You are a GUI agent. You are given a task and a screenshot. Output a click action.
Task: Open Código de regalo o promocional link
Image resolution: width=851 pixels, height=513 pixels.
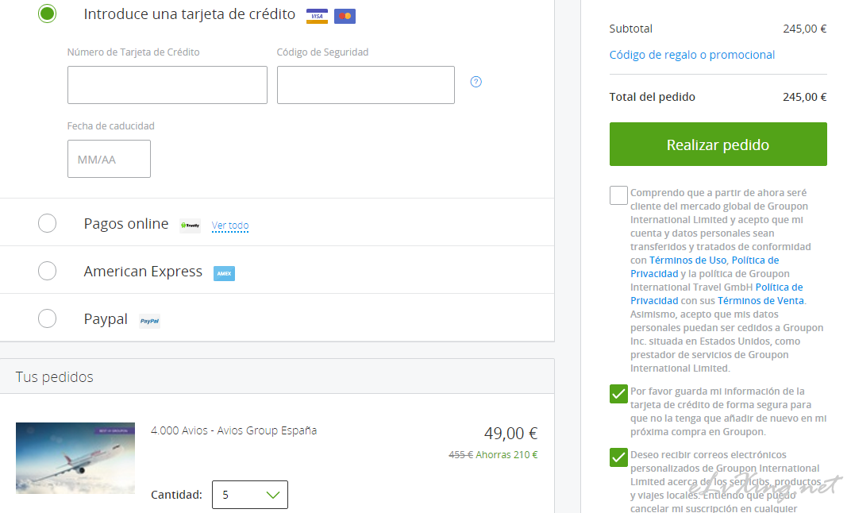point(692,55)
